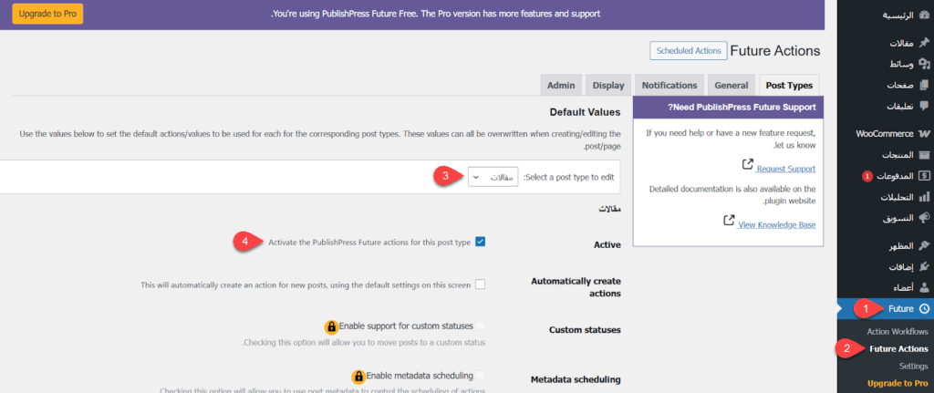Click the lock icon next to custom statuses
The image size is (934, 393).
coord(331,326)
